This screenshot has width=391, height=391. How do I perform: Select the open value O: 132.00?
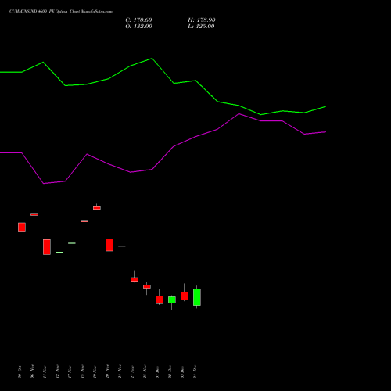coord(138,27)
